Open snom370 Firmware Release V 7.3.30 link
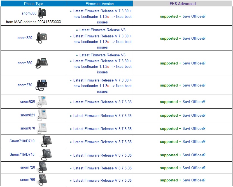The height and width of the screenshot is (187, 233). tap(102, 86)
